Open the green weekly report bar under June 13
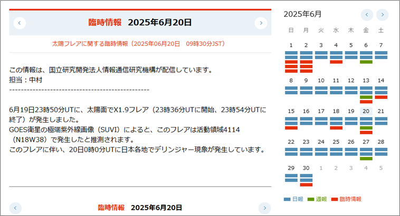Viewport: 400px width, 216px height. [366, 97]
